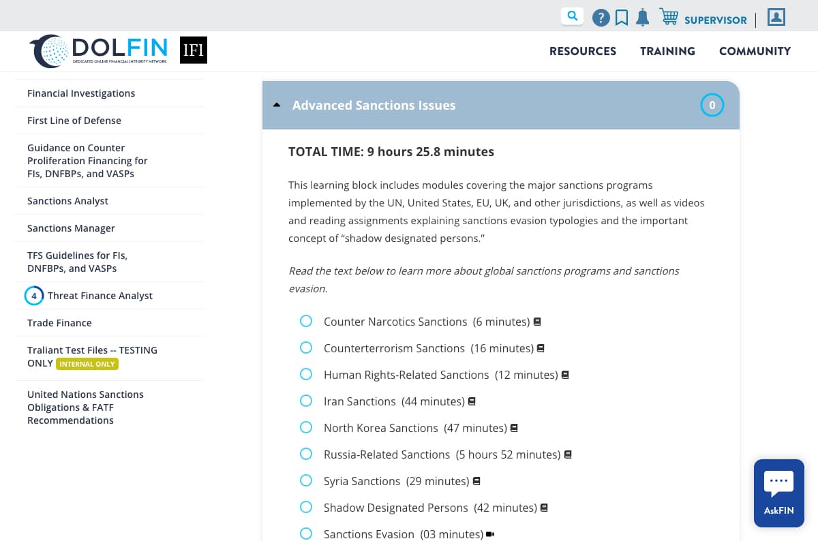This screenshot has height=541, width=818.
Task: Open the AskFIN chat assistant
Action: pyautogui.click(x=778, y=493)
